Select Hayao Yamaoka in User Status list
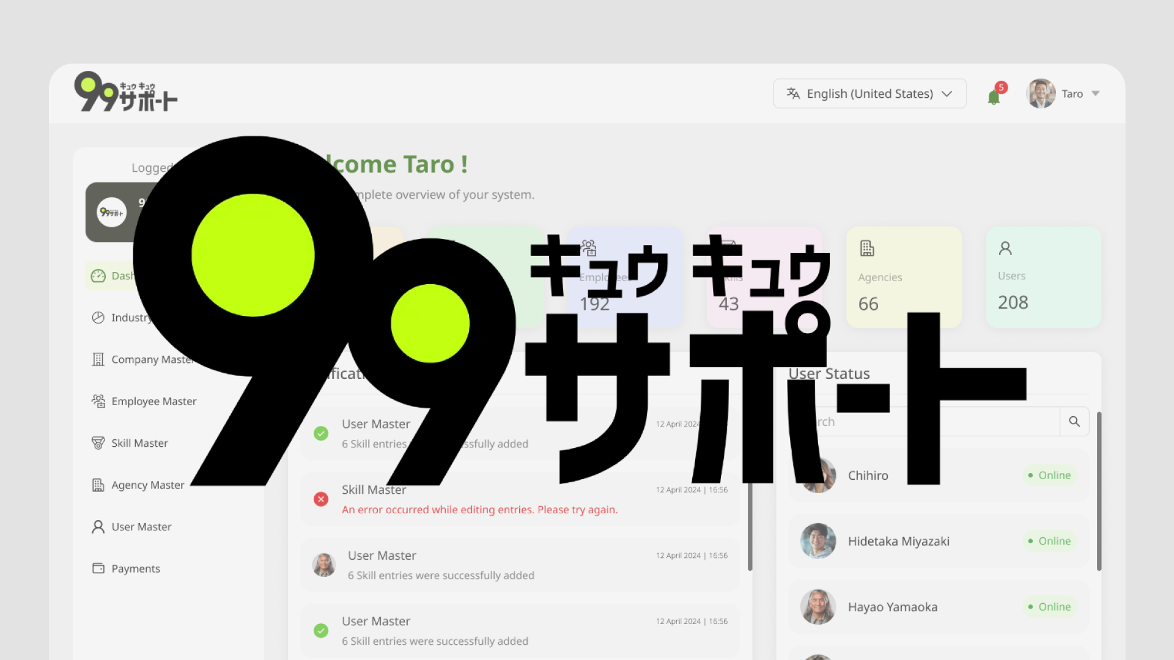Viewport: 1174px width, 660px height. coord(939,607)
